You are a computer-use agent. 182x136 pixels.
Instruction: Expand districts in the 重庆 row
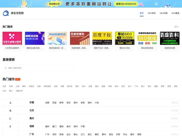174,119
